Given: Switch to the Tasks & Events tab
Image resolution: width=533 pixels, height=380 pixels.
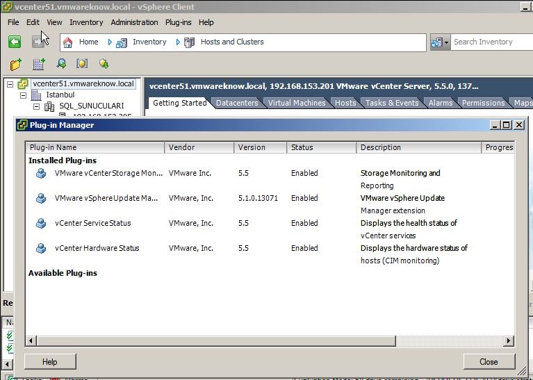Looking at the screenshot, I should point(392,103).
